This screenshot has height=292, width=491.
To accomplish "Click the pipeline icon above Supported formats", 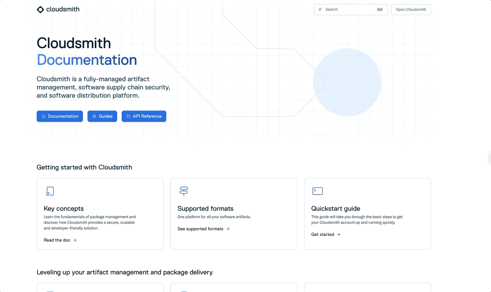I will (x=184, y=191).
